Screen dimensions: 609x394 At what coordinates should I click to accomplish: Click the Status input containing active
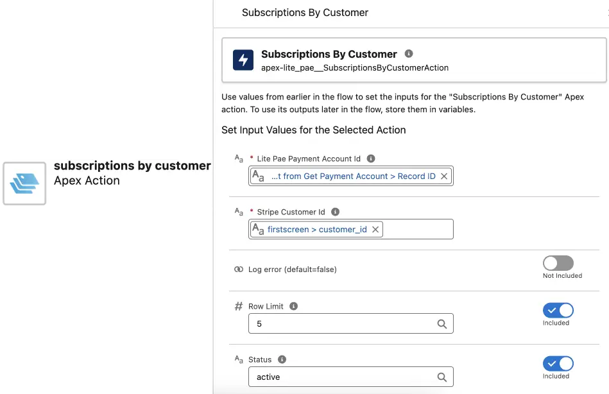coord(351,377)
